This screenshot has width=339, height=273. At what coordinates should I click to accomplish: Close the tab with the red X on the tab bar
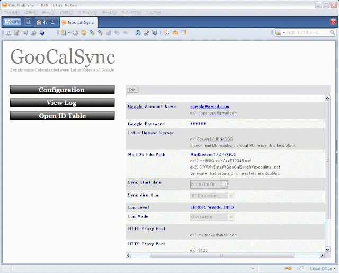[333, 21]
